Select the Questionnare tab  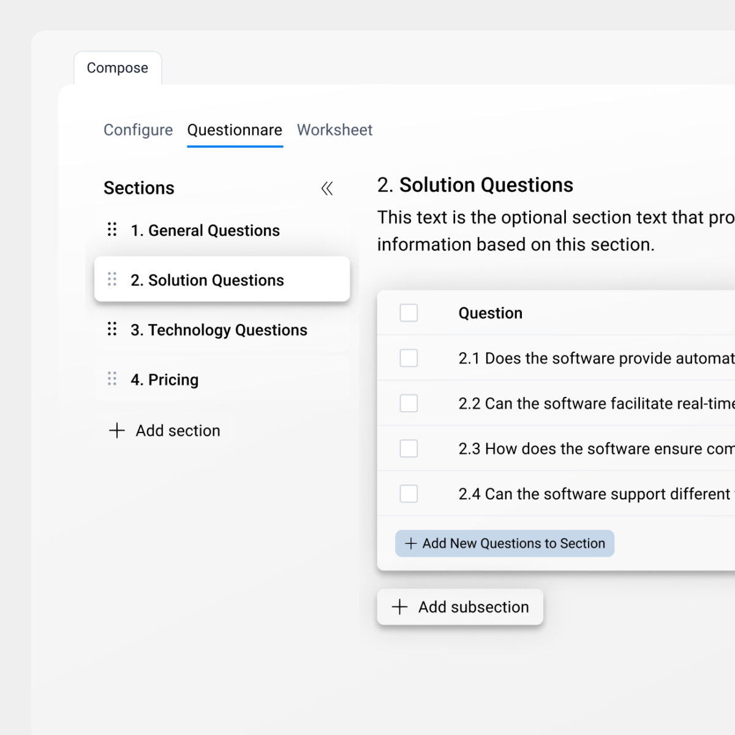click(x=235, y=130)
